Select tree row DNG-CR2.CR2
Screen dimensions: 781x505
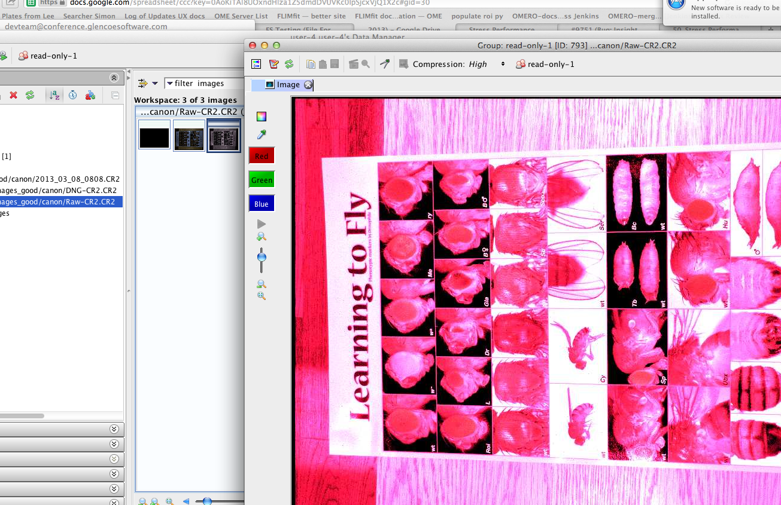click(59, 190)
